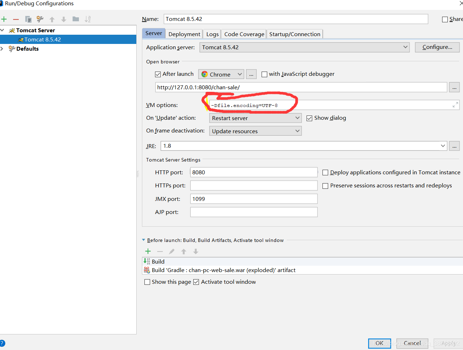Click the OK button

tap(379, 343)
